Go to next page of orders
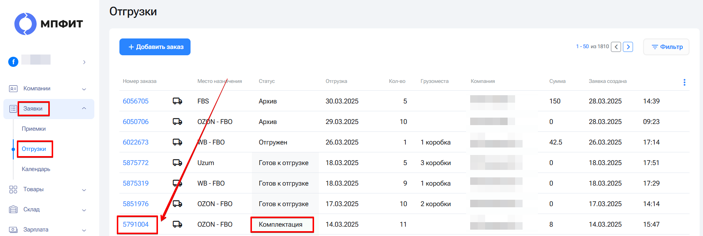Viewport: 703px width, 236px height. pos(628,47)
